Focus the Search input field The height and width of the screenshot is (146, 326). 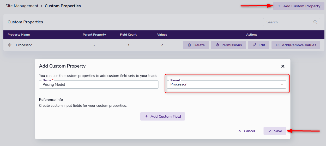pyautogui.click(x=288, y=22)
